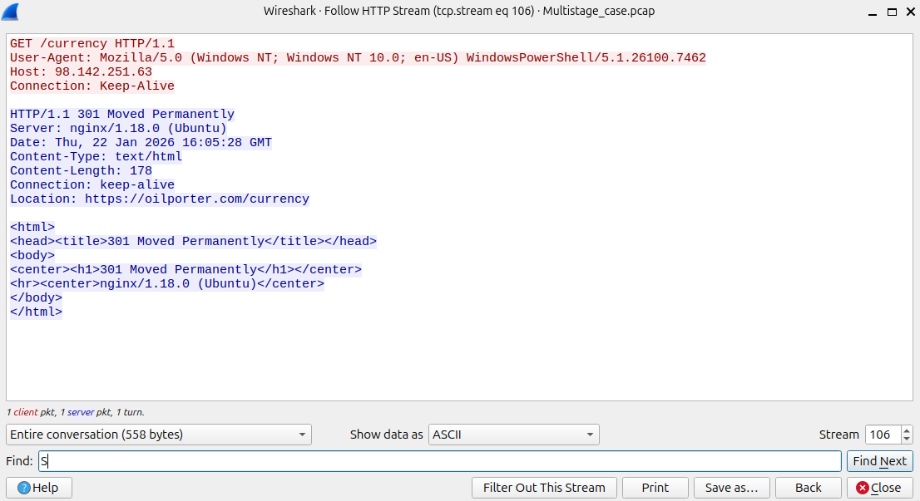Click the Location header with oilporter.com URL

160,199
